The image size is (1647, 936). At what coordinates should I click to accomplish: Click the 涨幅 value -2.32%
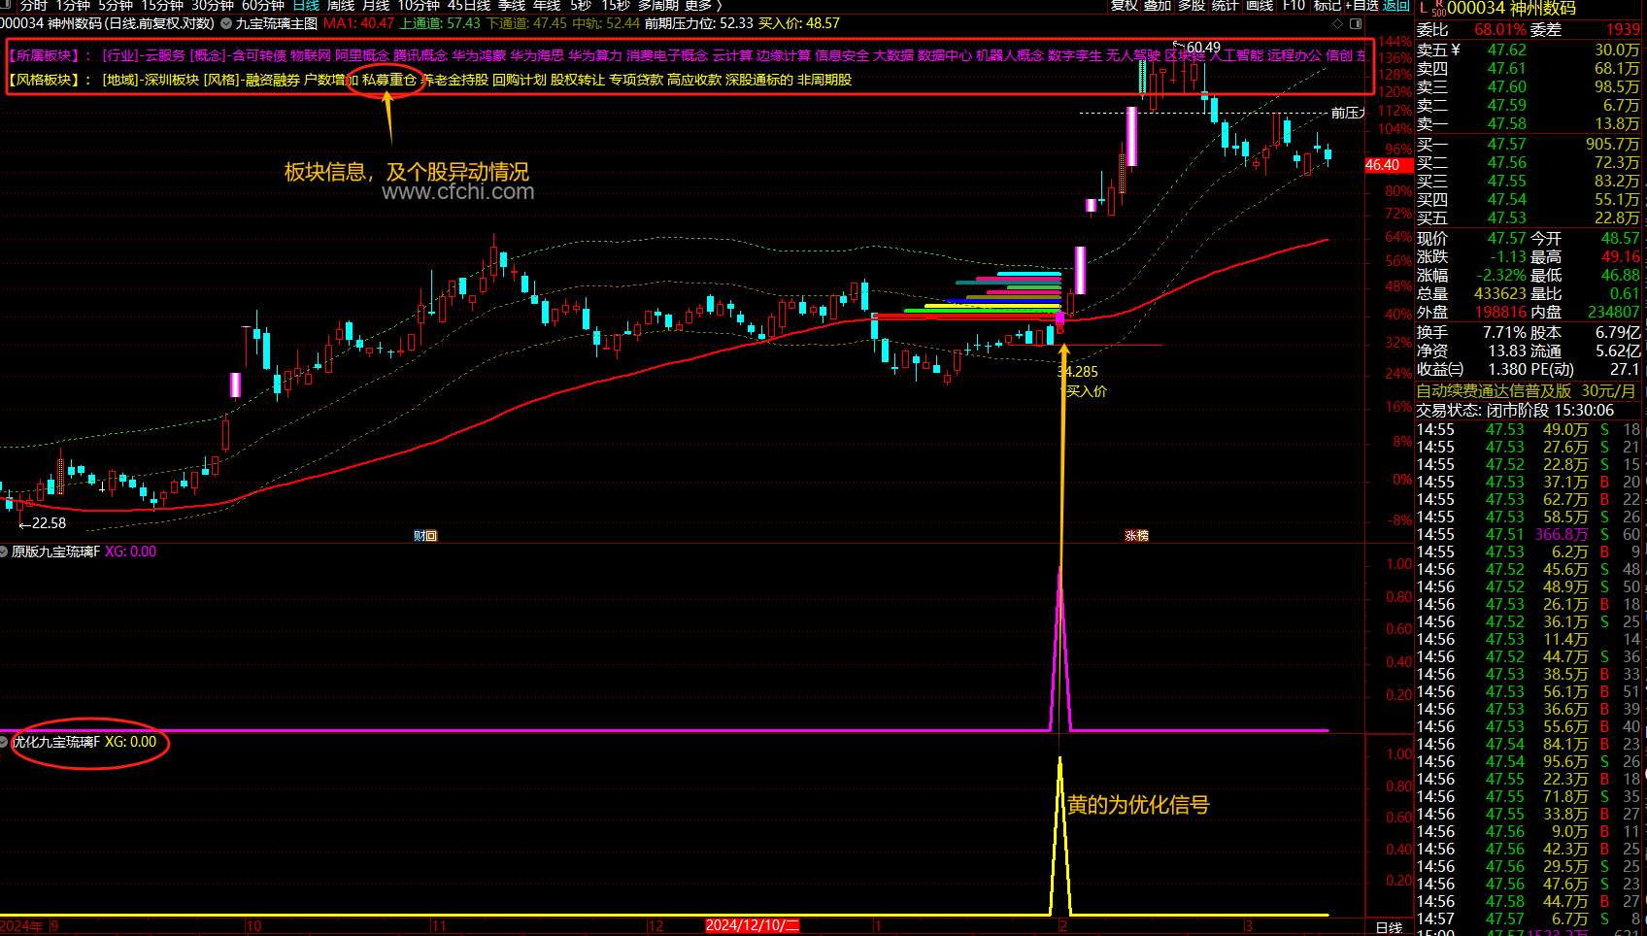[1501, 275]
